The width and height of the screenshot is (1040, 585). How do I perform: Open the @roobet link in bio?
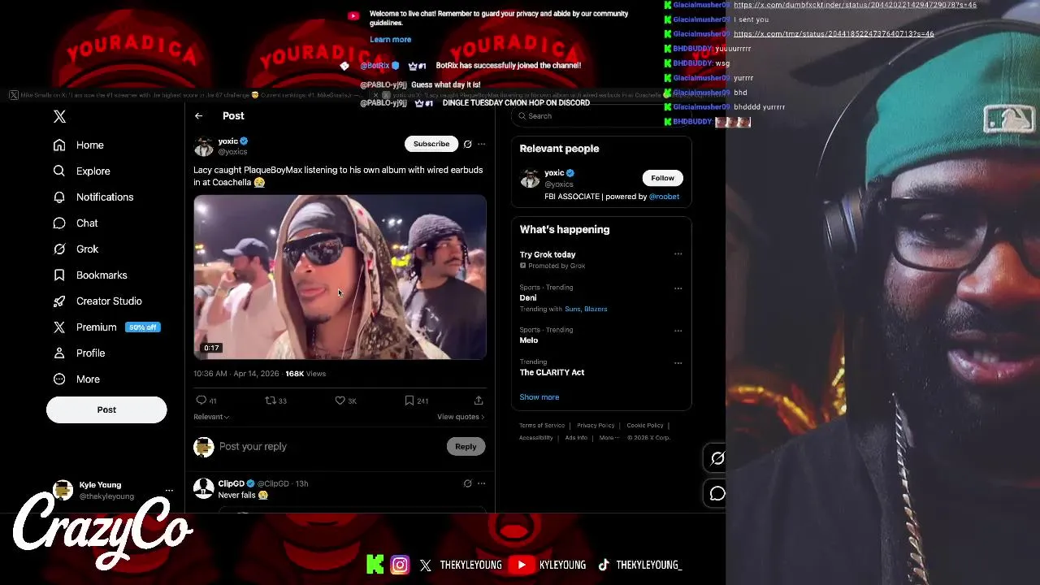tap(664, 197)
